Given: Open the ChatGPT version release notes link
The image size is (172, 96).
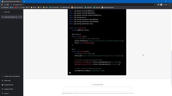Looking at the screenshot, I should coord(67,93).
